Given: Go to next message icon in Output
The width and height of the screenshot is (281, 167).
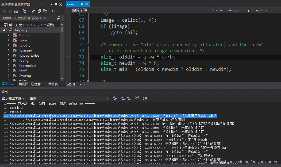Looking at the screenshot, I should tap(129, 98).
